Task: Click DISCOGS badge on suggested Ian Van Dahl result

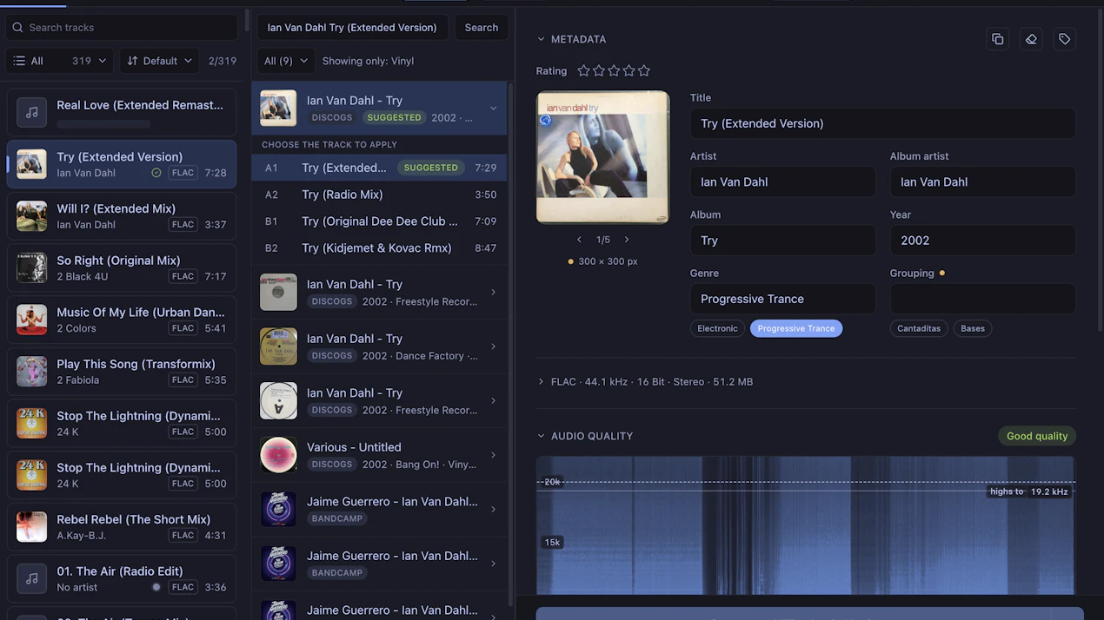Action: tap(332, 117)
